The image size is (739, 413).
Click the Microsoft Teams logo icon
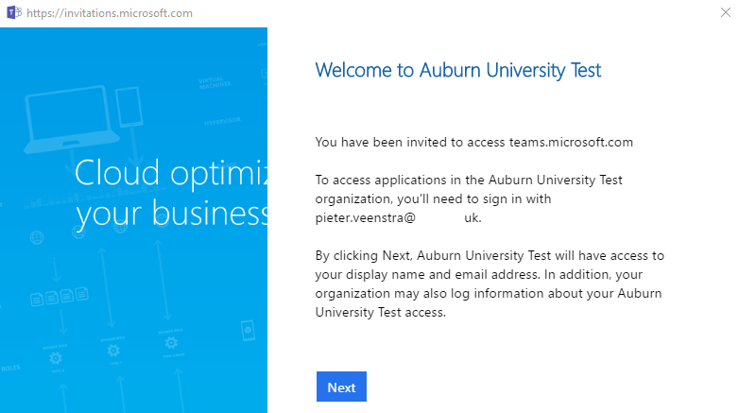tap(13, 12)
